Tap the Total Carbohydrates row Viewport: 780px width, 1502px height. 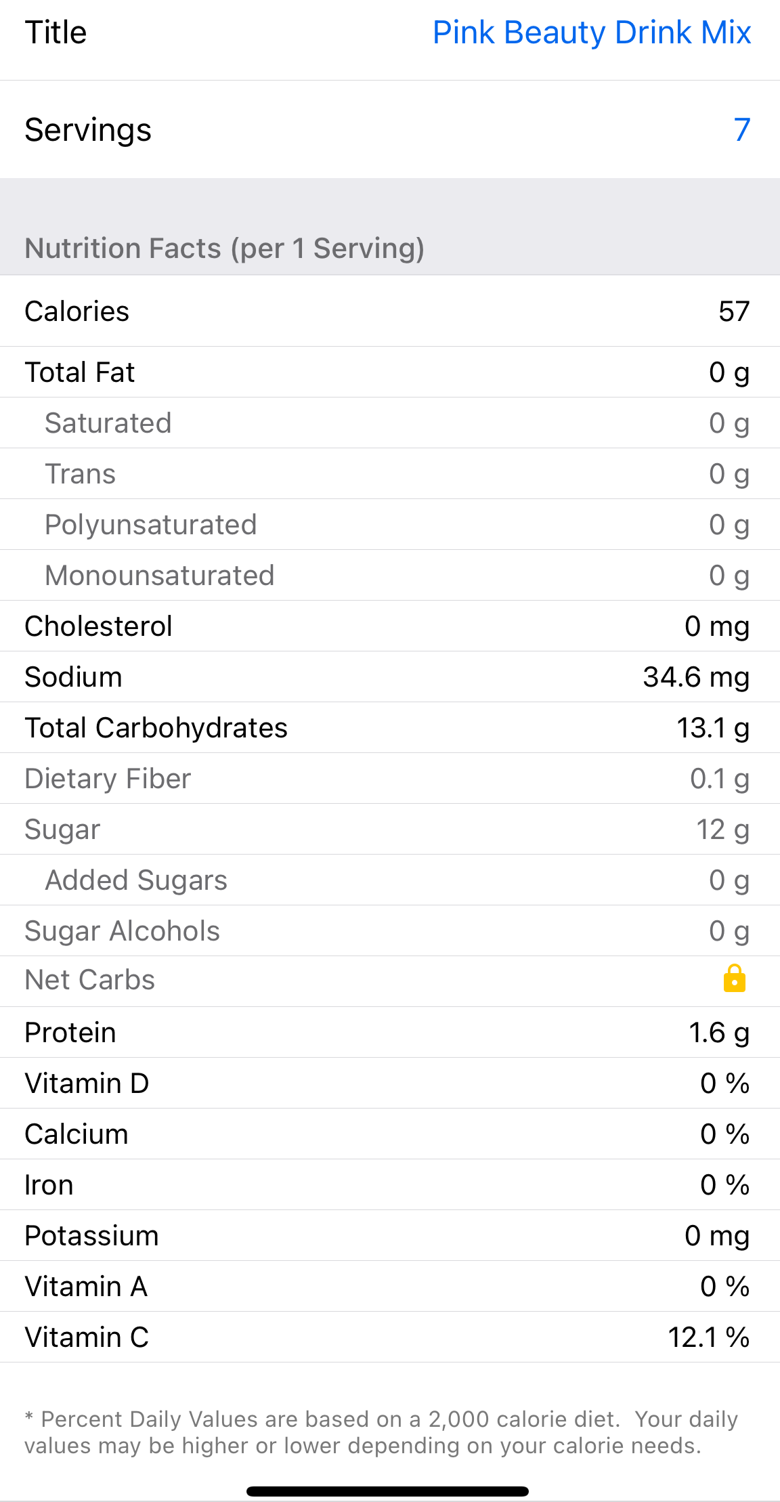pyautogui.click(x=390, y=728)
